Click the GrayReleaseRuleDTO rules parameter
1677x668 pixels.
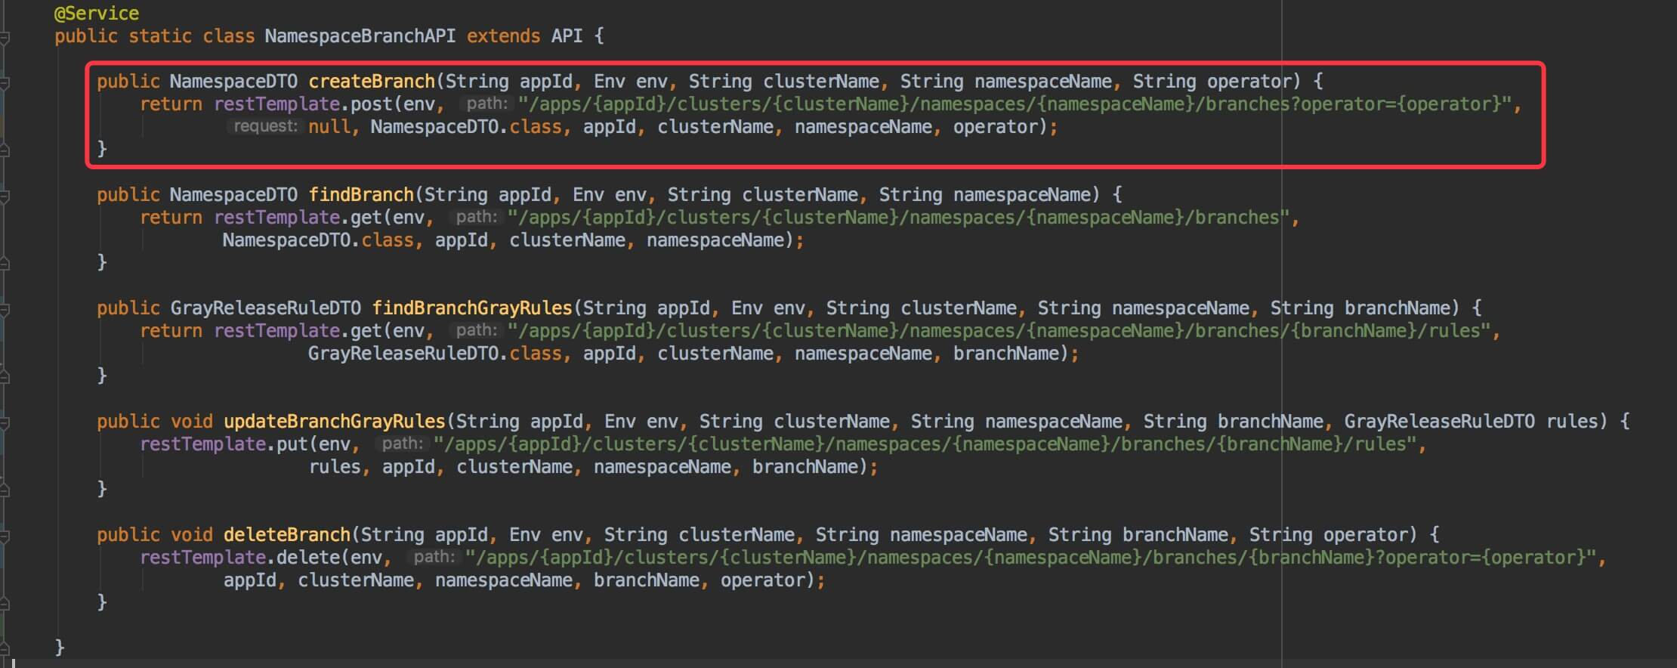[x=1472, y=422]
